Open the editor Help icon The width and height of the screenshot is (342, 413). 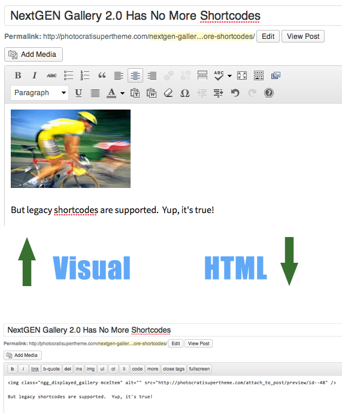269,93
